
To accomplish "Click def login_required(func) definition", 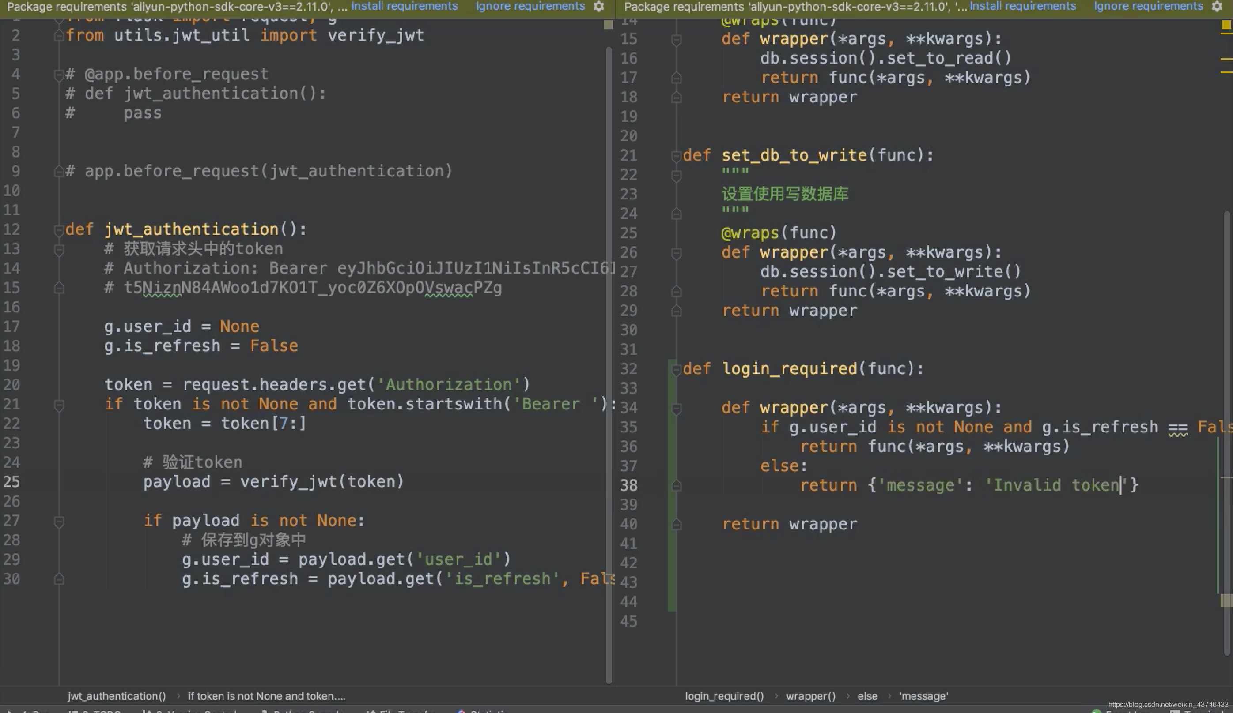I will (803, 368).
